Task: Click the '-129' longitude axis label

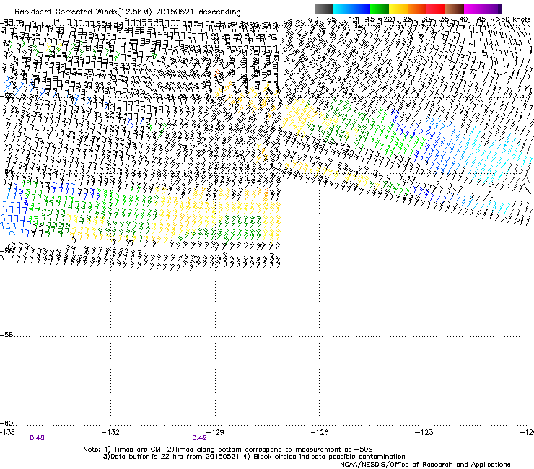Action: tap(215, 432)
